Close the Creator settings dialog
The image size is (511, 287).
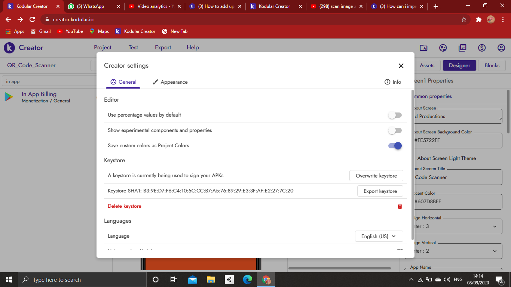tap(401, 66)
